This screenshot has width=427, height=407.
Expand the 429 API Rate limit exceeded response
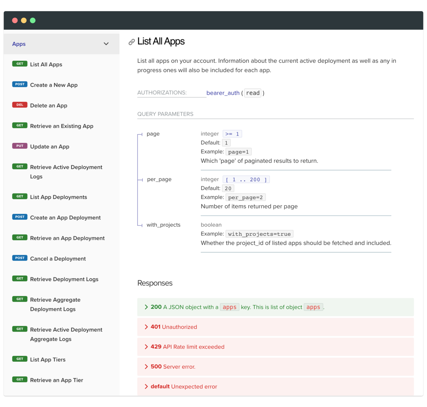pos(146,347)
